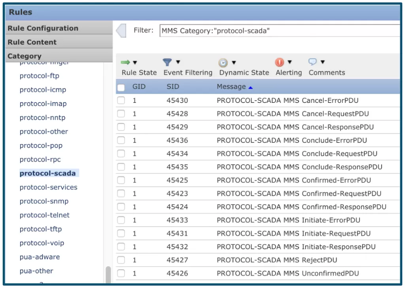Open the Rule Configuration section
Image resolution: width=405 pixels, height=288 pixels.
43,28
